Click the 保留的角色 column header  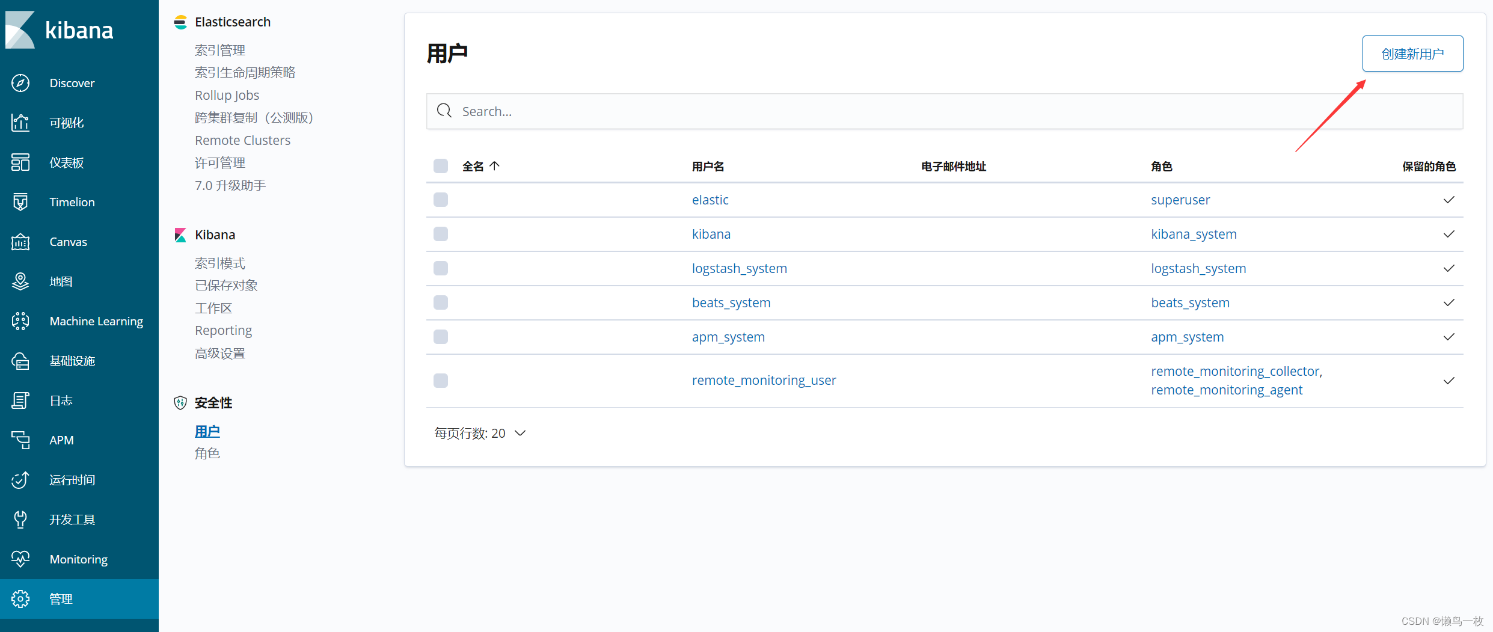1429,167
